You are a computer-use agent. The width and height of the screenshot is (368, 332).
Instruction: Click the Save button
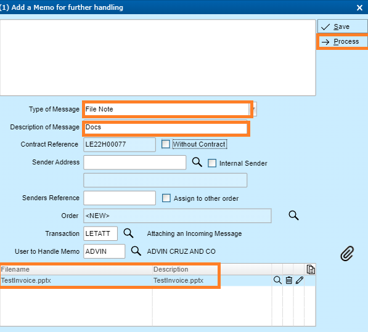(342, 26)
